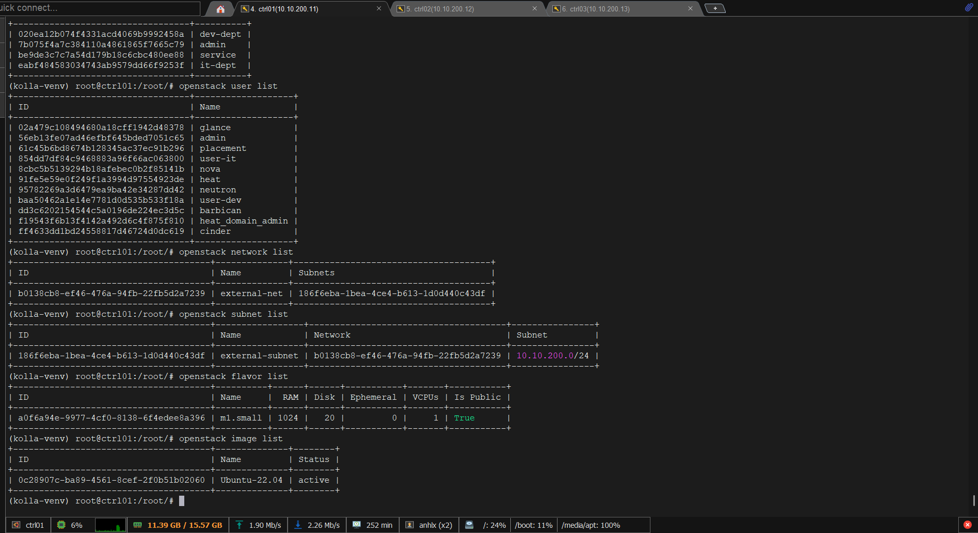Viewport: 978px width, 533px height.
Task: Click the m1.small flavor name
Action: pyautogui.click(x=241, y=418)
